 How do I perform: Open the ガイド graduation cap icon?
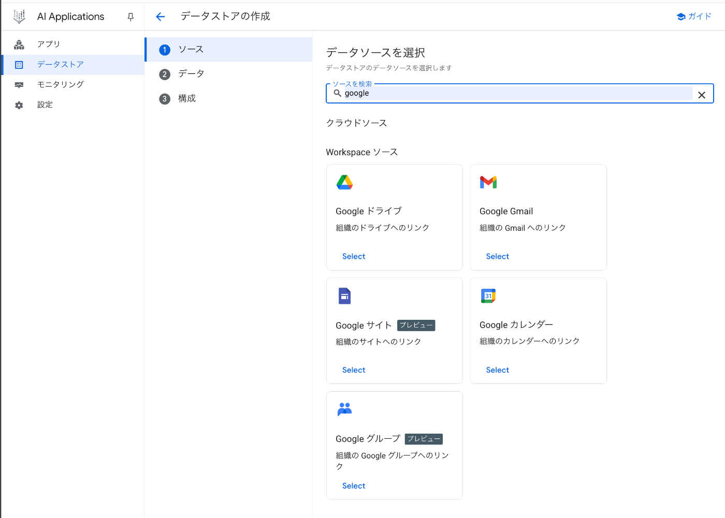click(x=681, y=17)
